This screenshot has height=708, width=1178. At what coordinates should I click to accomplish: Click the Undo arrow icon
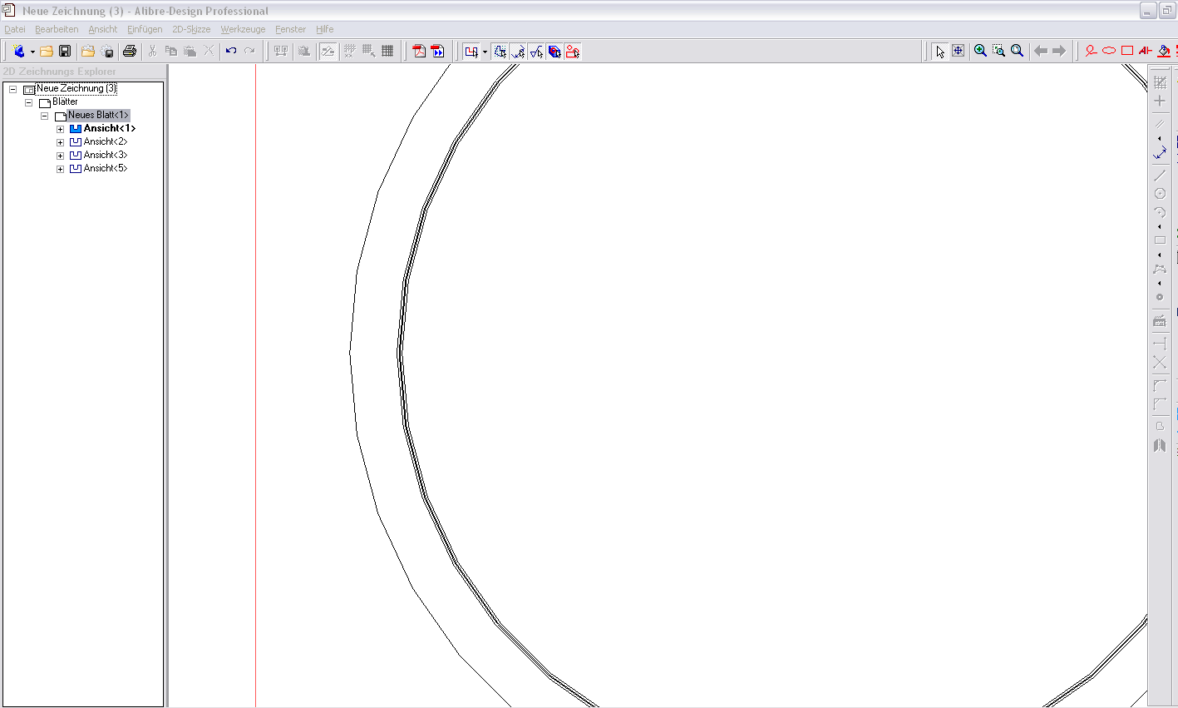pyautogui.click(x=231, y=51)
